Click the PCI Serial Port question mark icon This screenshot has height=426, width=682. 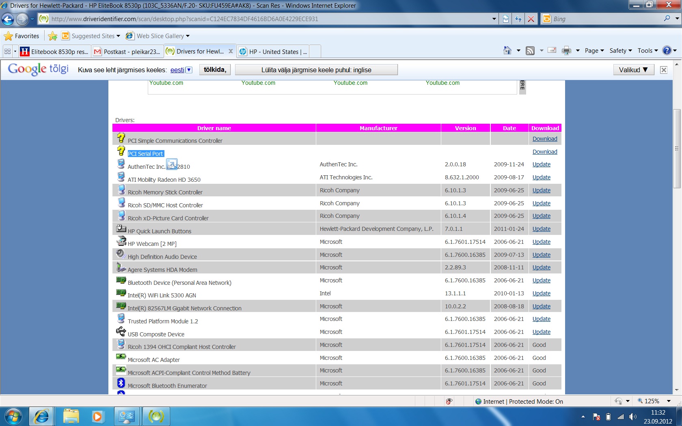click(121, 151)
